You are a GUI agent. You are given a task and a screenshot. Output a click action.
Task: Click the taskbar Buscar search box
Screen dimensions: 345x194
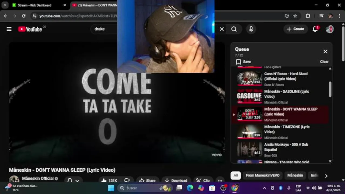(x=144, y=188)
